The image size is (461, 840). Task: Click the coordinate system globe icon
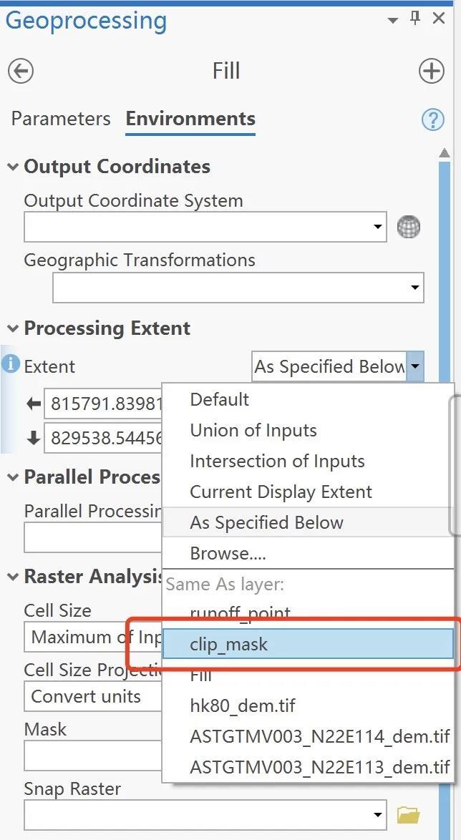(409, 228)
